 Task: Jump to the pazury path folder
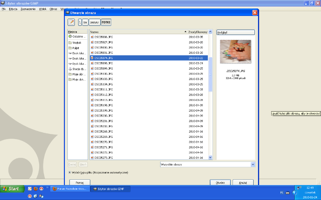tap(95, 22)
